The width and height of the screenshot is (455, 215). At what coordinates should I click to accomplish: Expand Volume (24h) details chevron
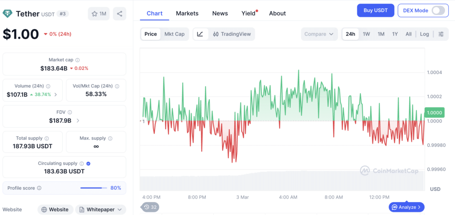(56, 94)
